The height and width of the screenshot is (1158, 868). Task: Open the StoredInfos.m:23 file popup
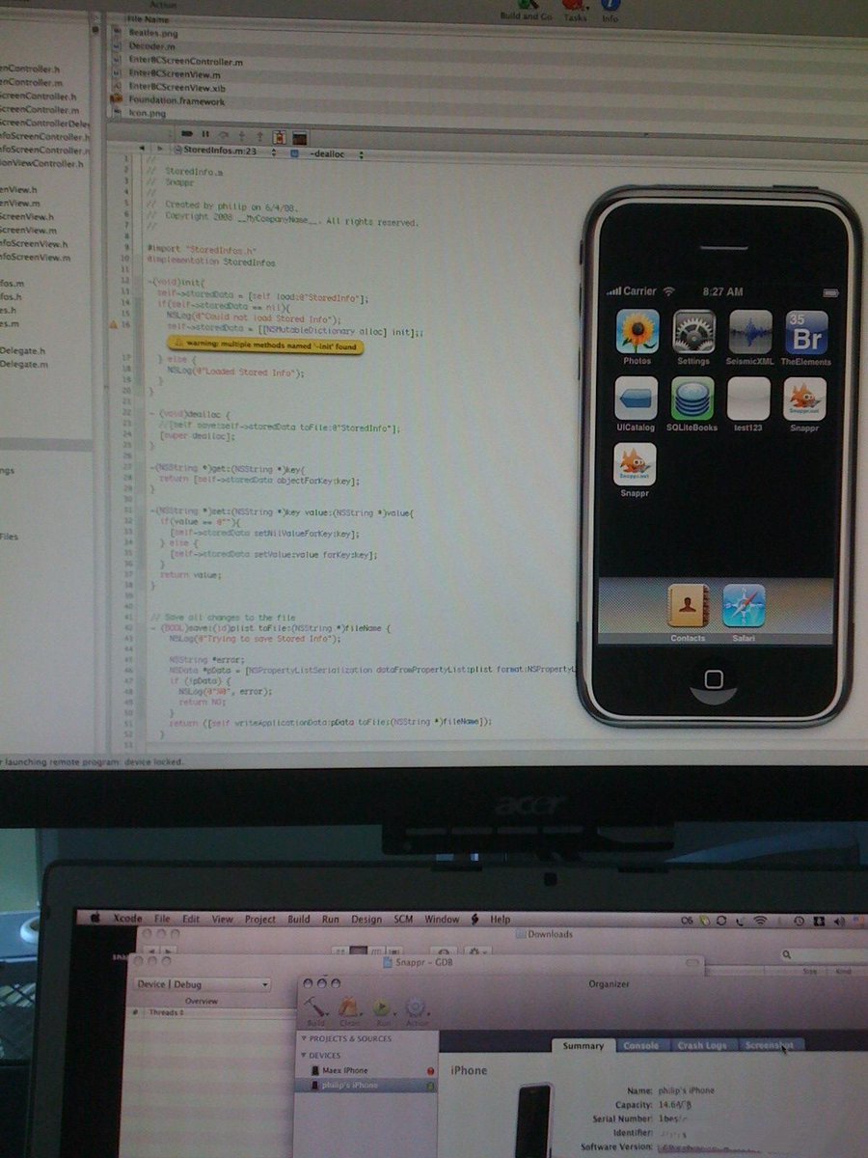click(224, 152)
